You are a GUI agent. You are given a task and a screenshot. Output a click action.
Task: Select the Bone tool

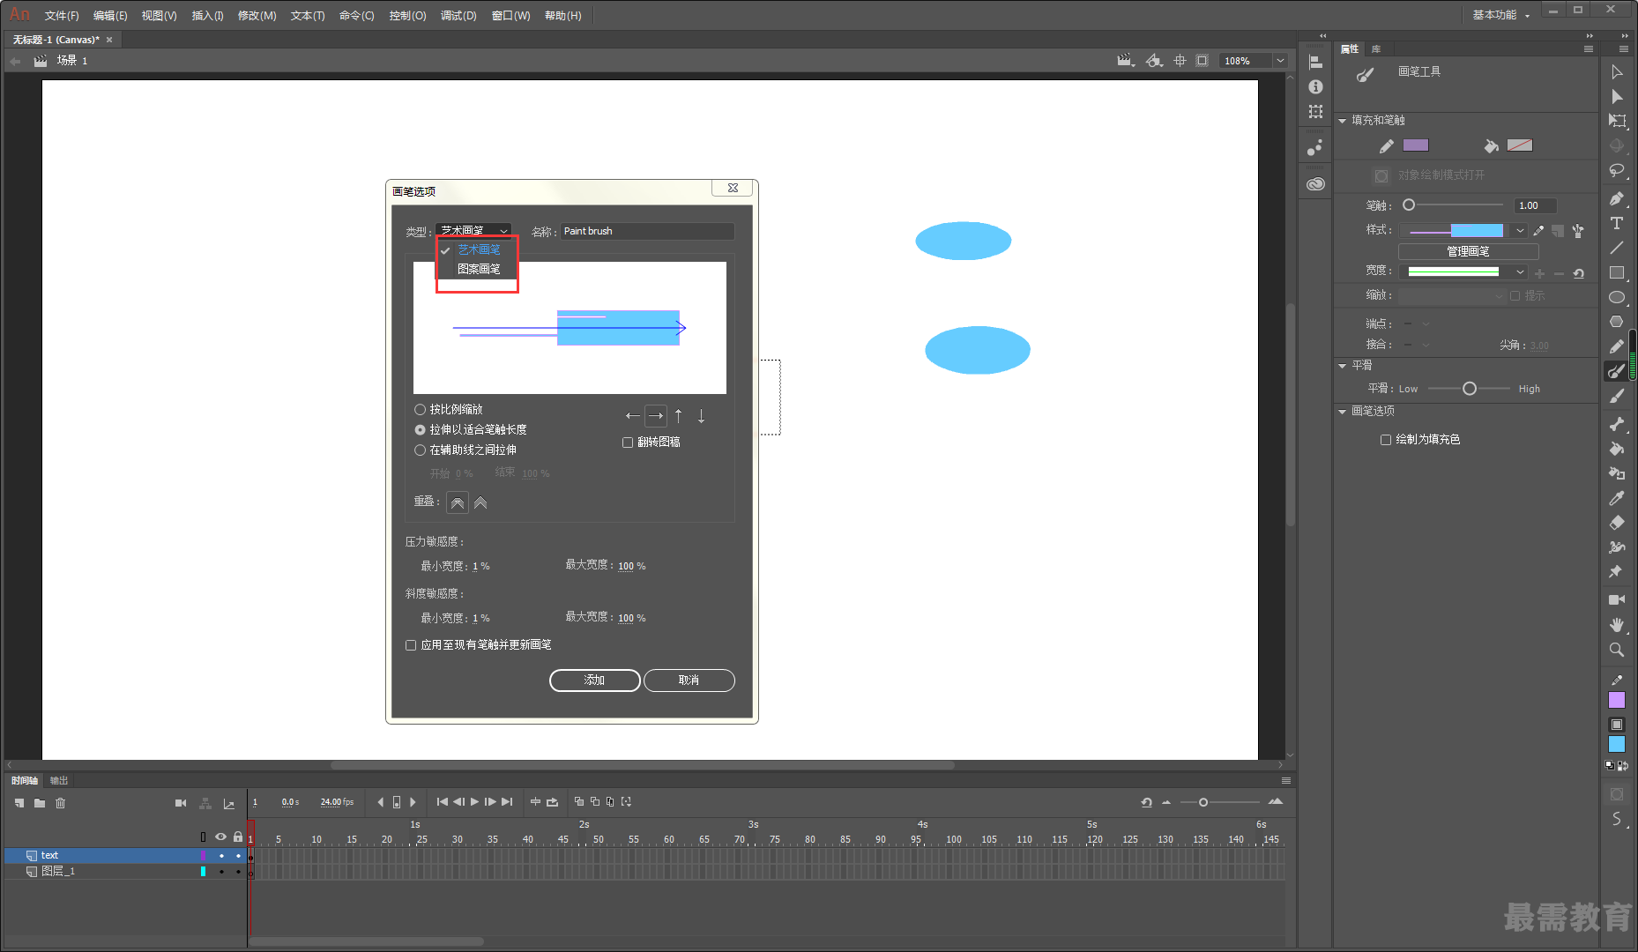1617,424
